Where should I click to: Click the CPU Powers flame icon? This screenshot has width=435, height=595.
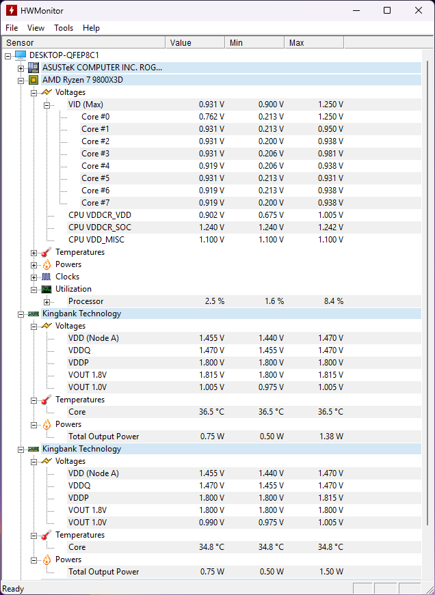coord(47,264)
